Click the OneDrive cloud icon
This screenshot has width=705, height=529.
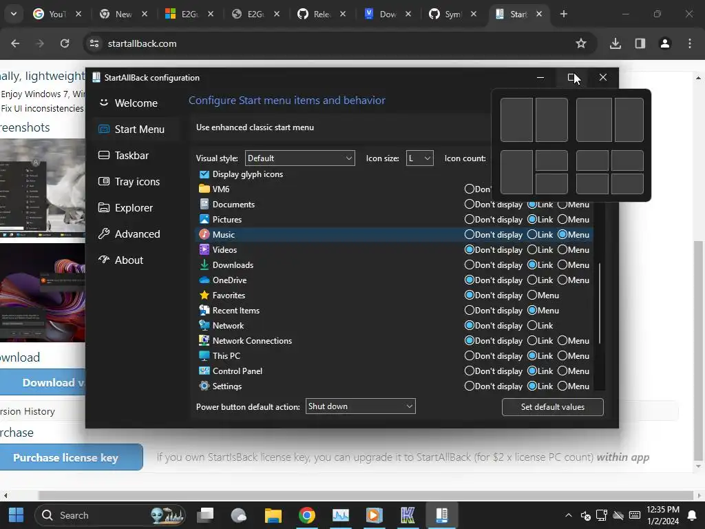click(204, 280)
